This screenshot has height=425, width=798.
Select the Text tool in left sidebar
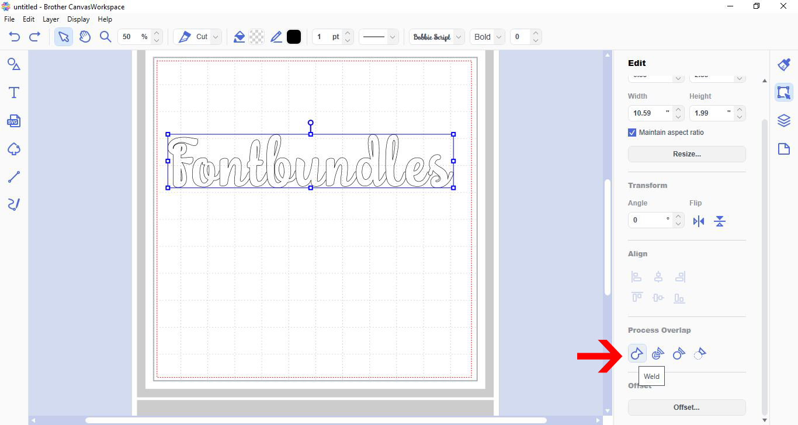14,93
